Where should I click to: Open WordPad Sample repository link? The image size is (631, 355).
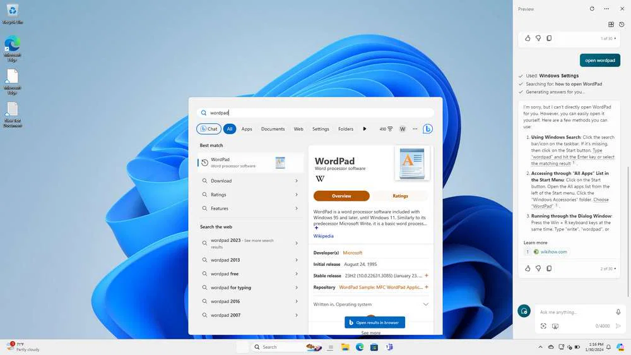click(x=380, y=287)
